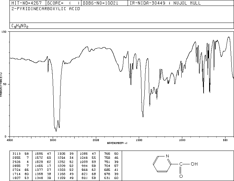Select peak value 631 in table

pos(107,178)
